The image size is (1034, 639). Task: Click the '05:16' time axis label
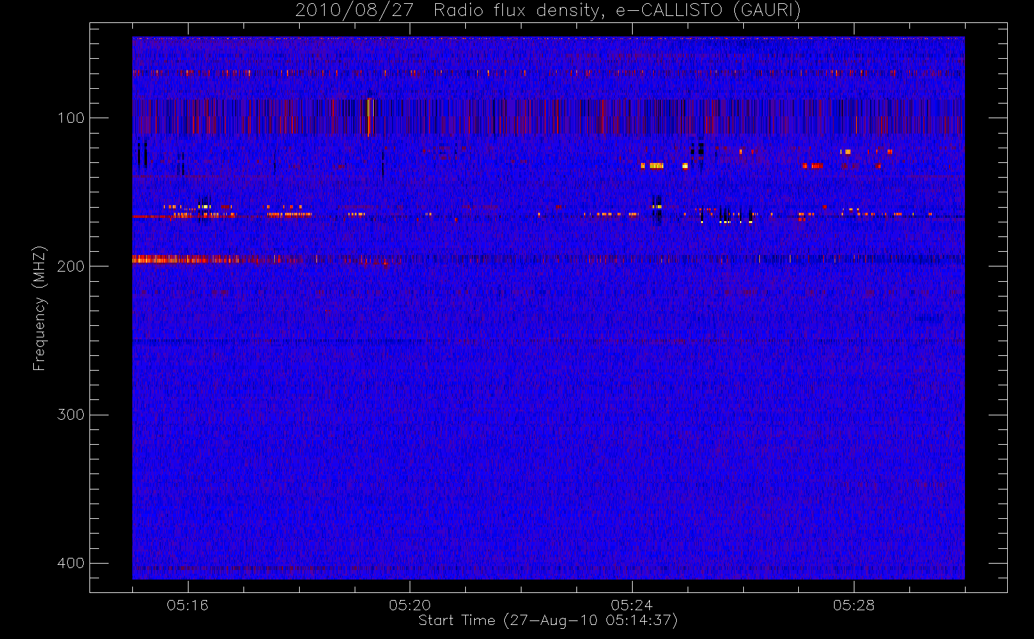pyautogui.click(x=187, y=605)
